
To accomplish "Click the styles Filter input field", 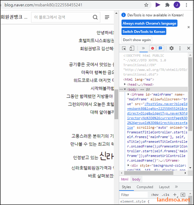I will 133,195.
